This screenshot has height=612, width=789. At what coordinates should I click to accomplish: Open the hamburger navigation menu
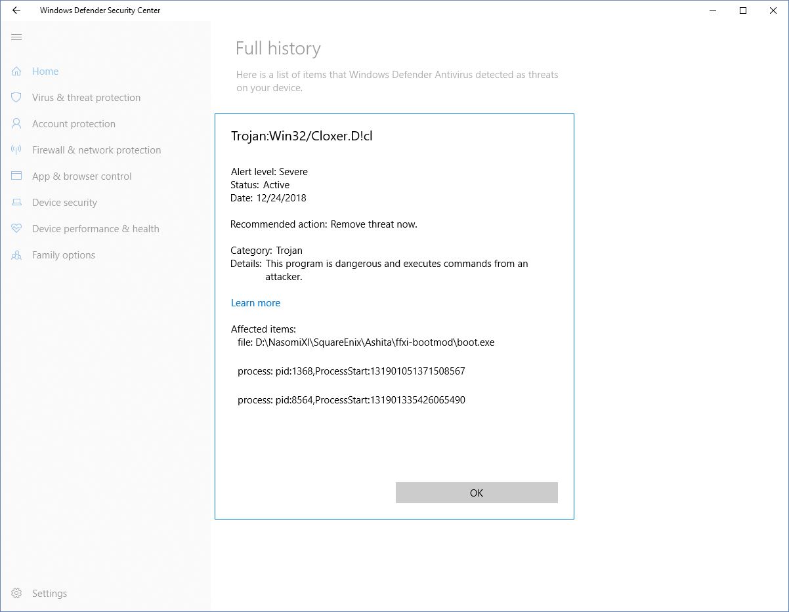pyautogui.click(x=16, y=37)
